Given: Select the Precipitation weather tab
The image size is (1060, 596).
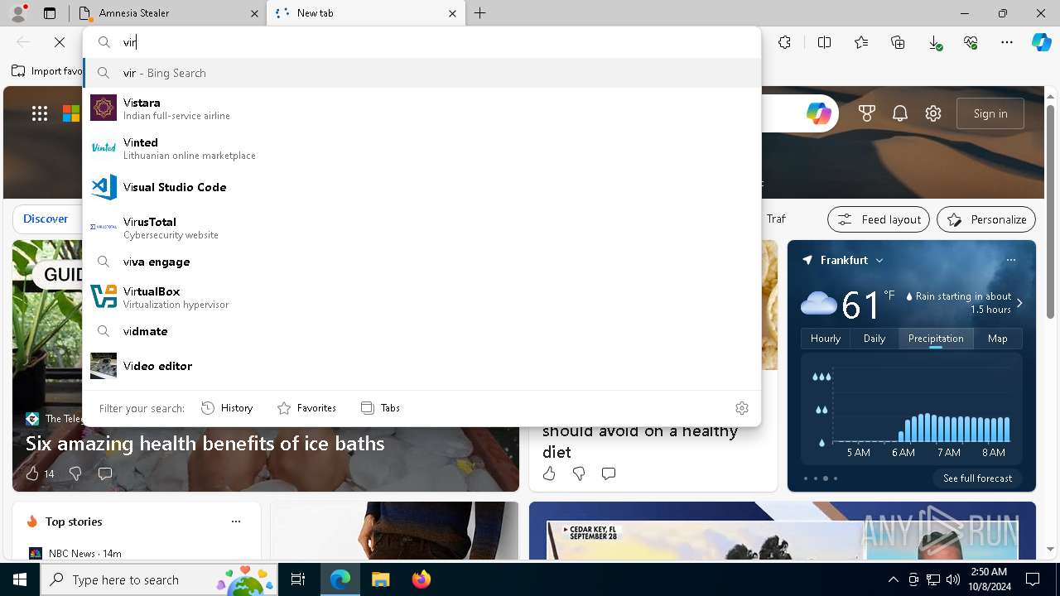Looking at the screenshot, I should (x=936, y=339).
